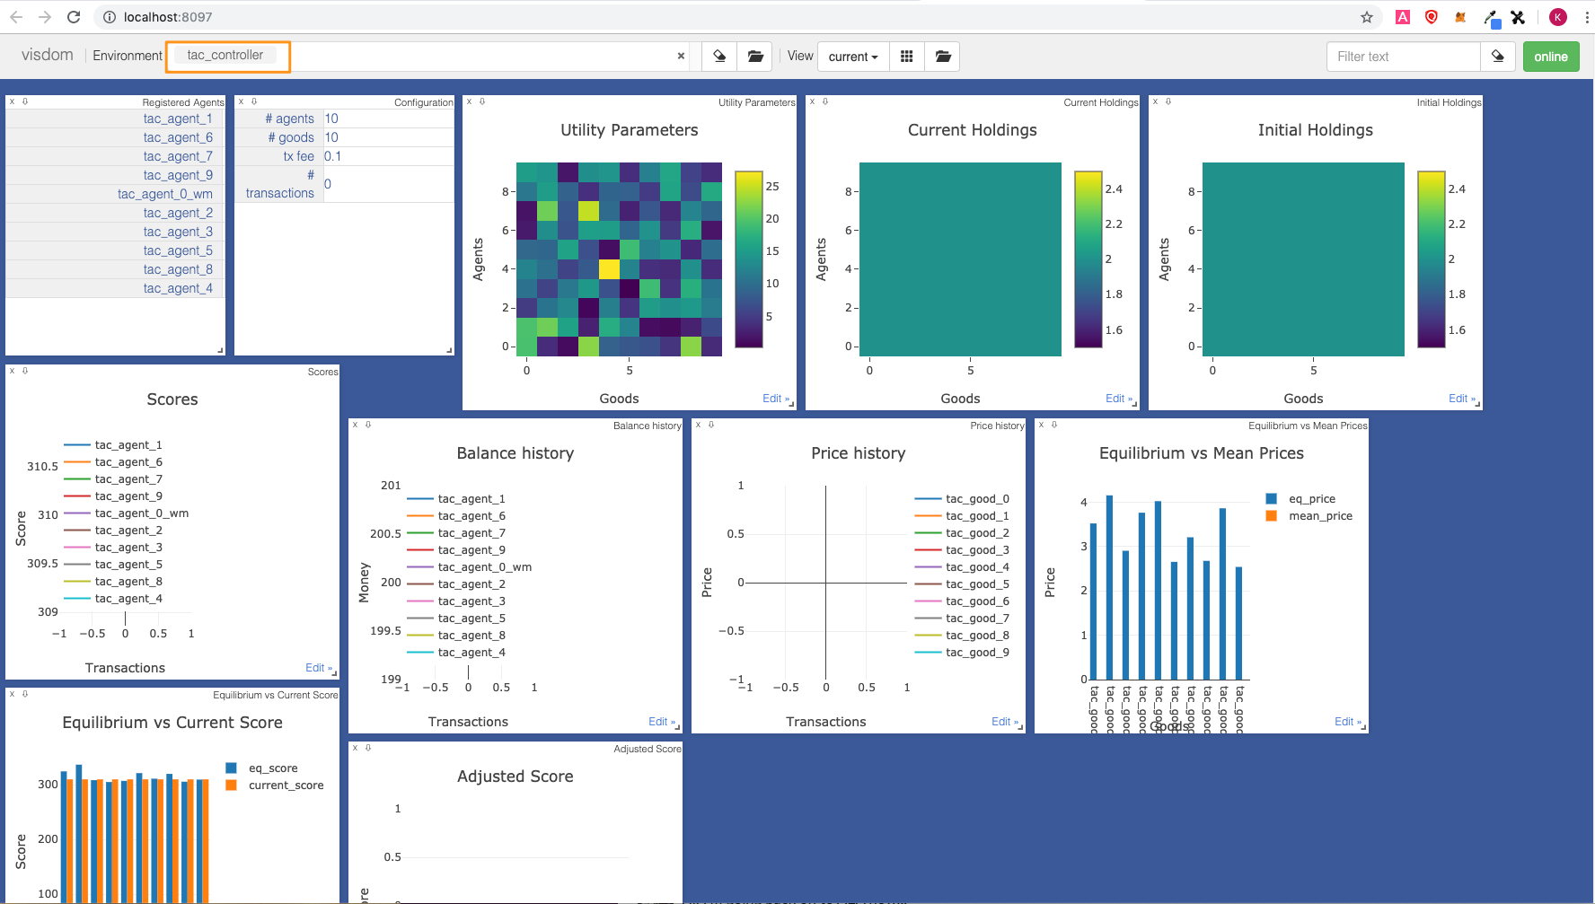Click the tx fee value 0.1
The width and height of the screenshot is (1595, 904).
(x=333, y=156)
